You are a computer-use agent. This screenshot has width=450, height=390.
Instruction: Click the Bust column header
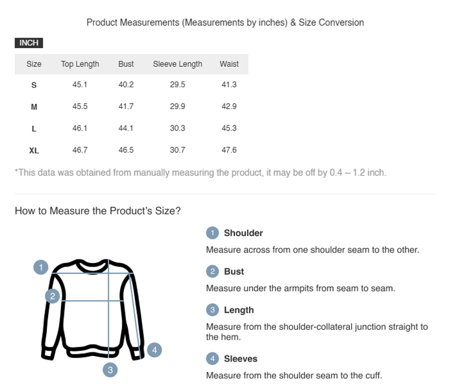[x=126, y=64]
